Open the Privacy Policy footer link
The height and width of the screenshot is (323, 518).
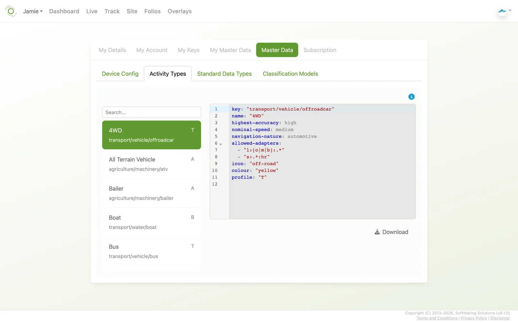pyautogui.click(x=474, y=318)
